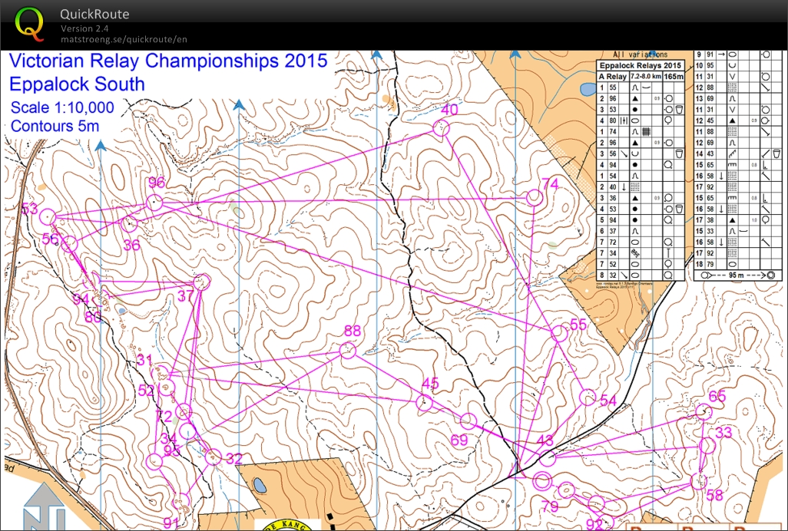Click the Victorian Relay Championships 2015 title
The image size is (788, 531).
coord(166,61)
